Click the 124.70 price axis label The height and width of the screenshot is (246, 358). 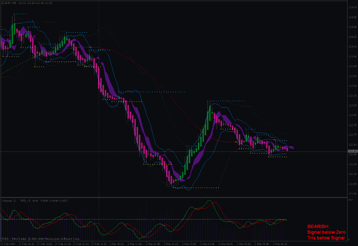click(x=353, y=7)
